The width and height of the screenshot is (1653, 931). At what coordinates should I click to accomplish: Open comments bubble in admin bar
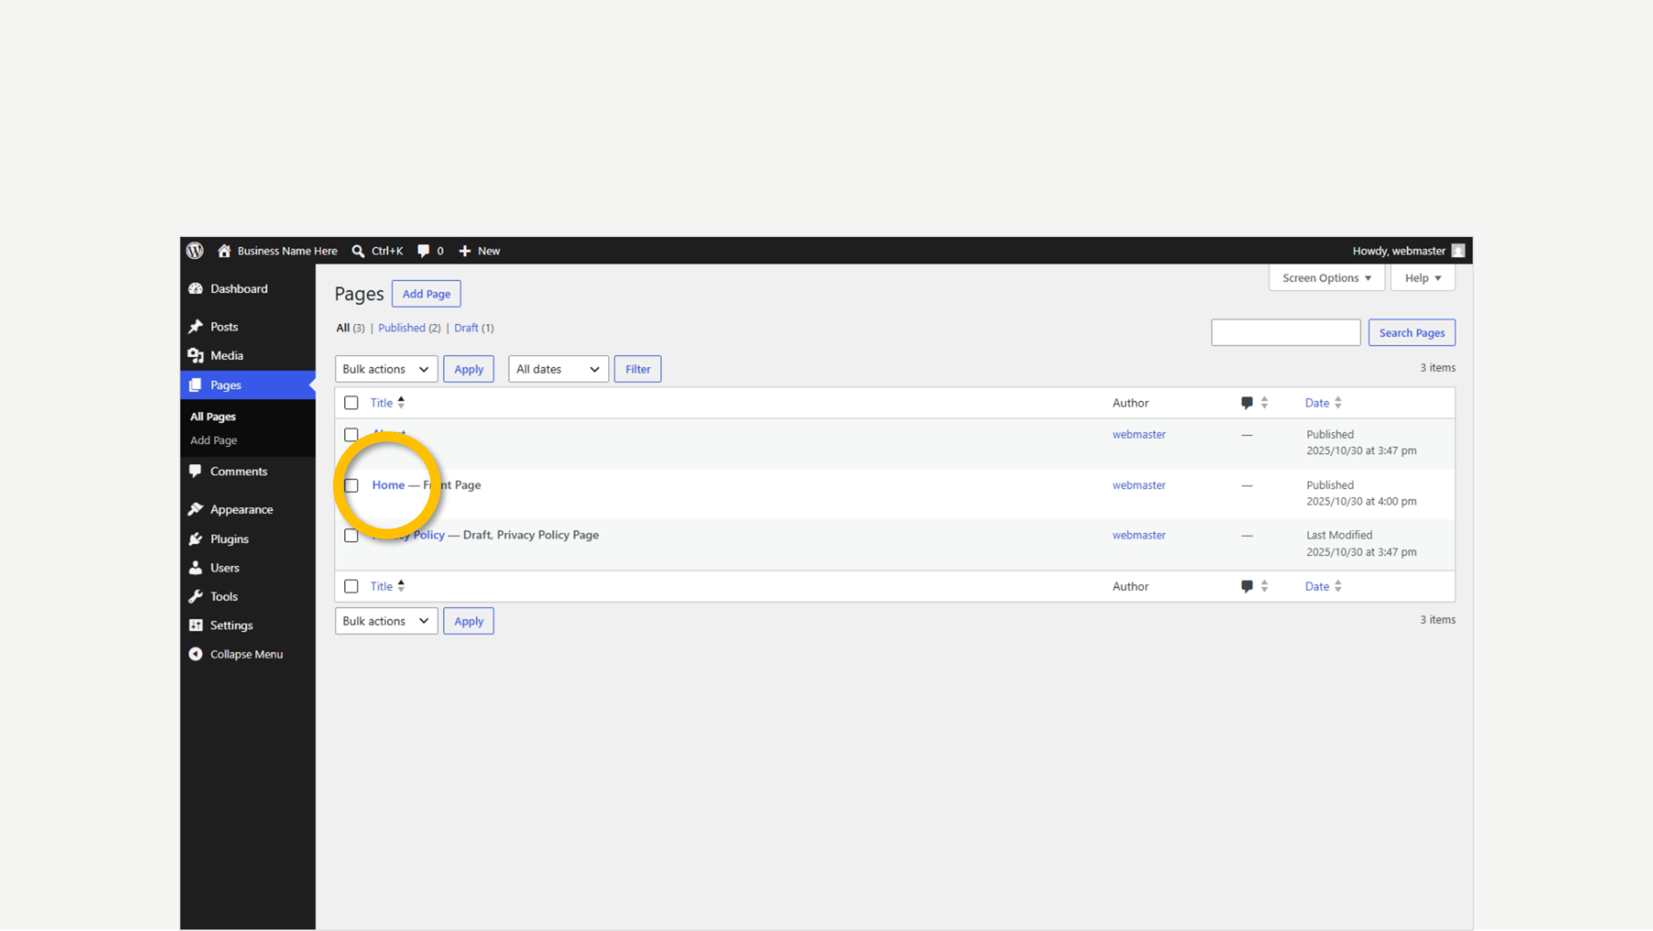tap(423, 251)
